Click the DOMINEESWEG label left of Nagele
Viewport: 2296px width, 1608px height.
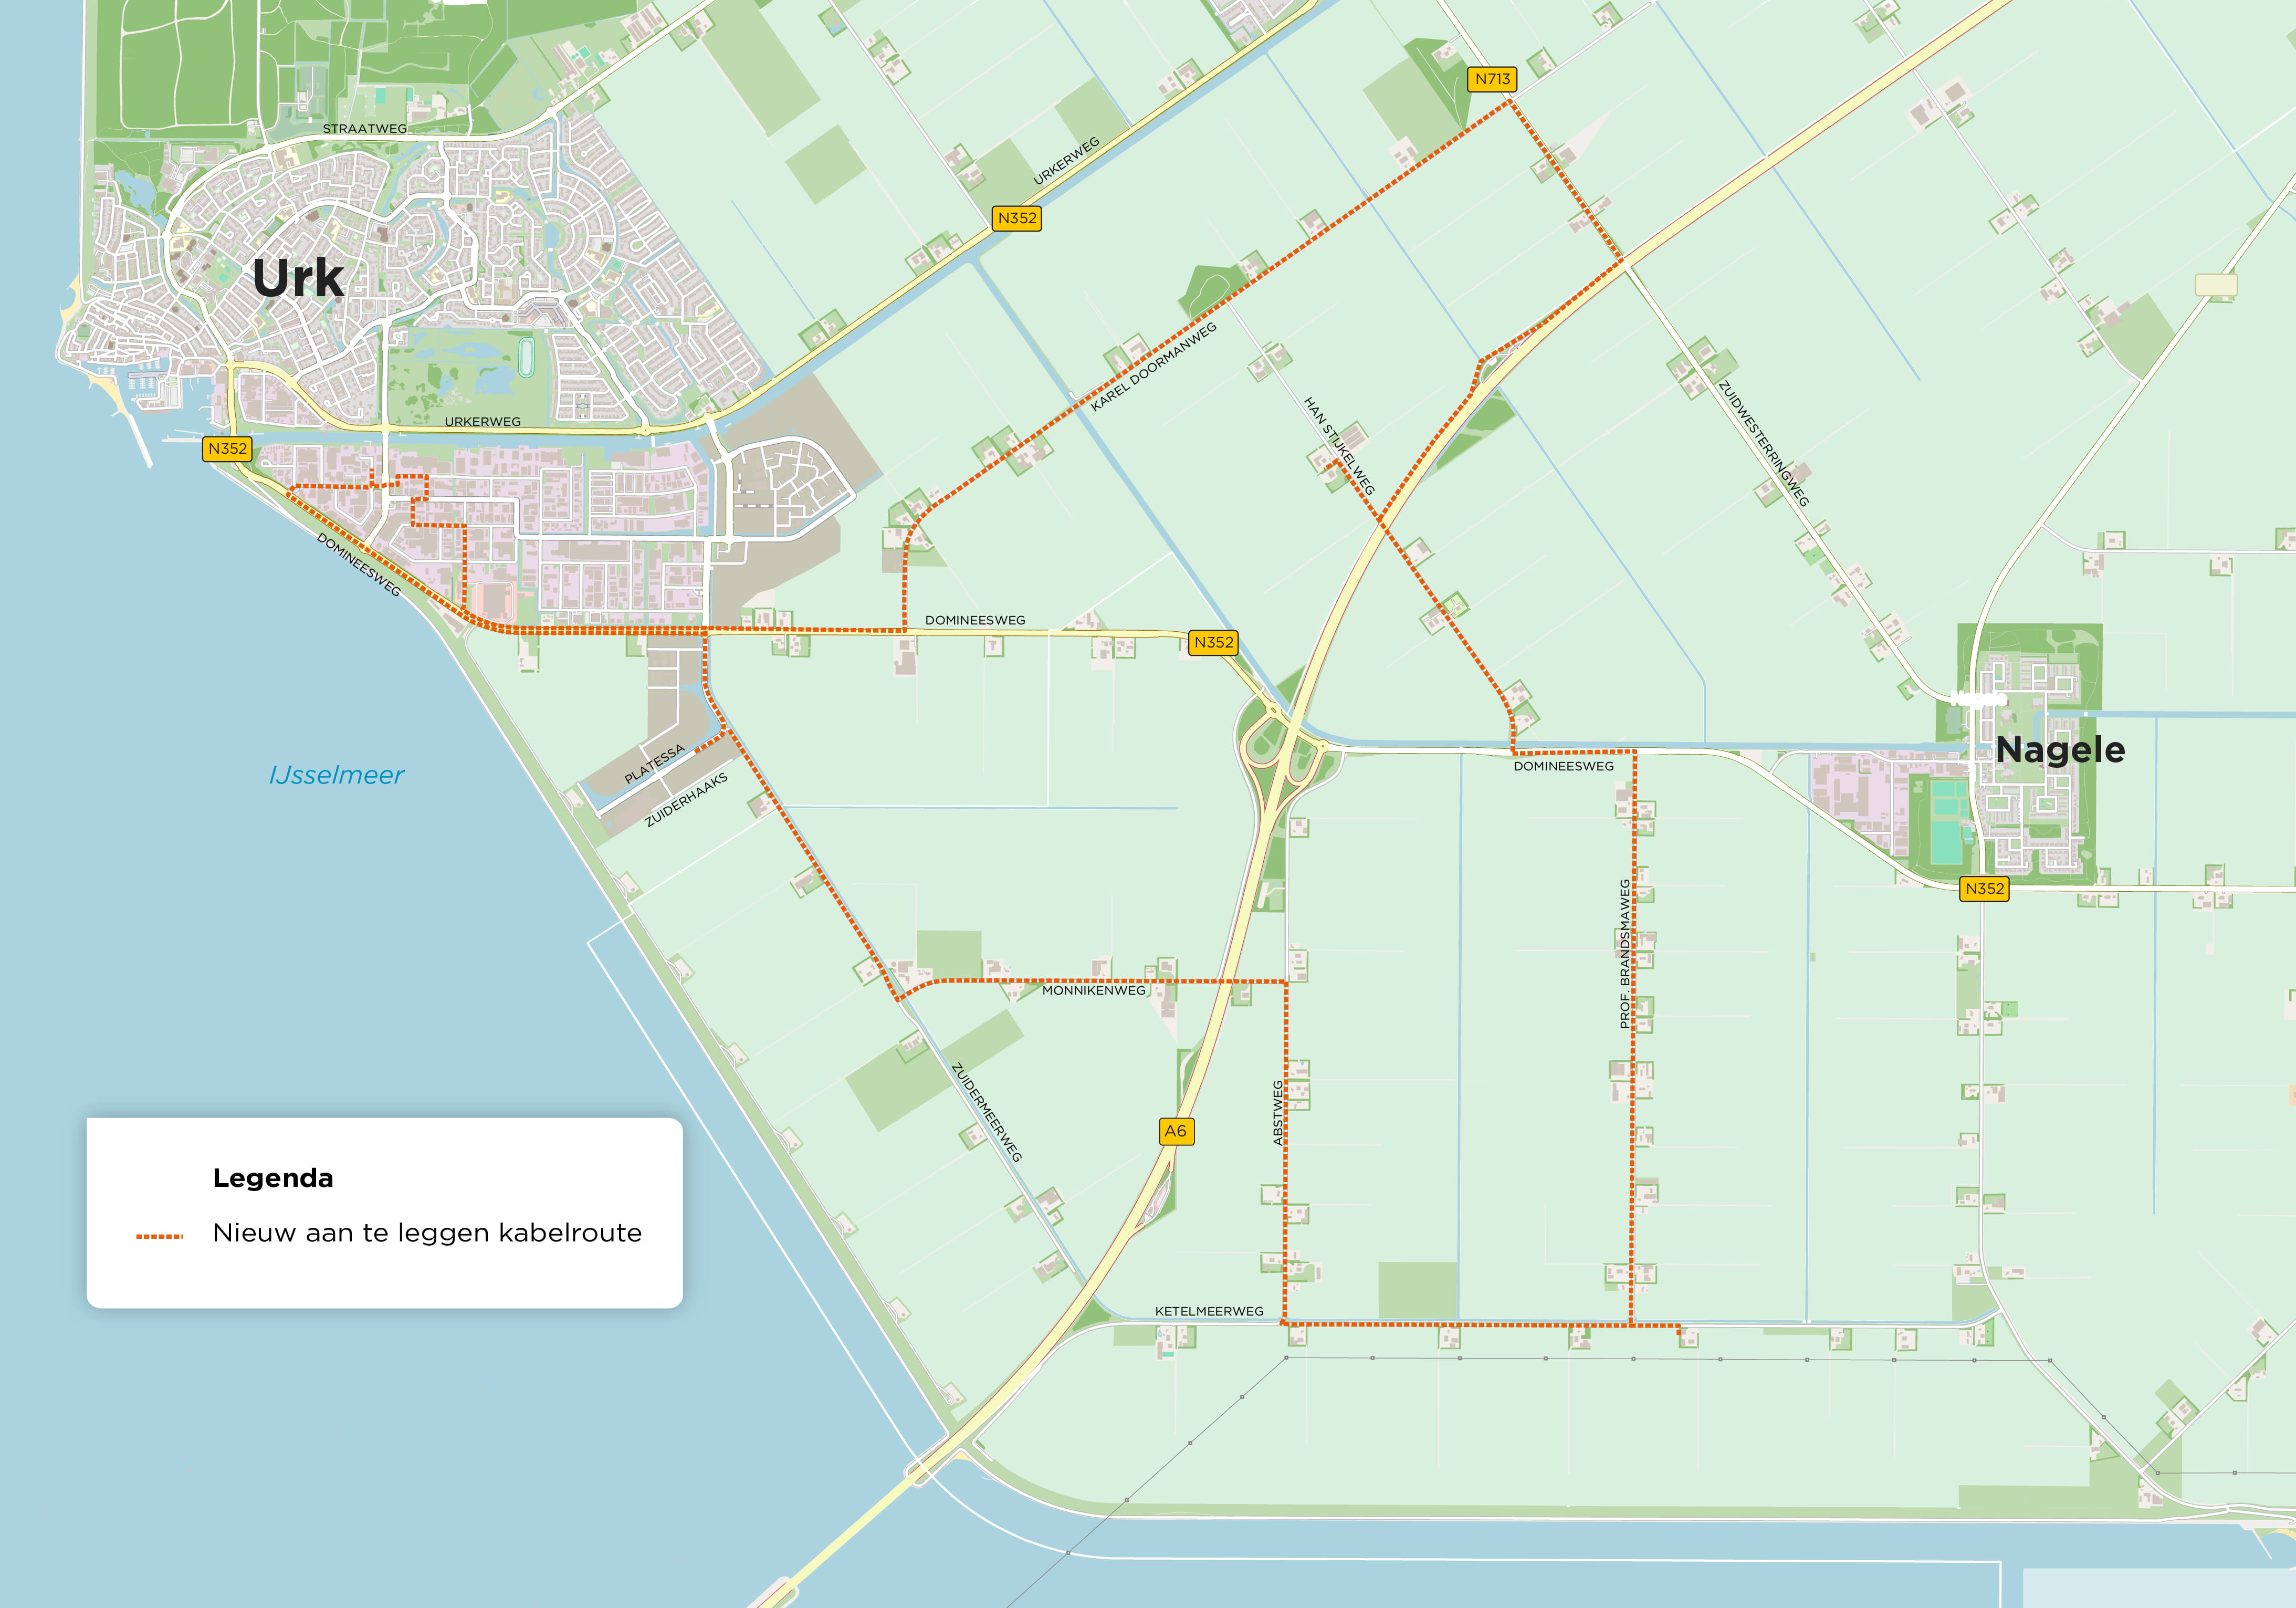click(x=1564, y=767)
